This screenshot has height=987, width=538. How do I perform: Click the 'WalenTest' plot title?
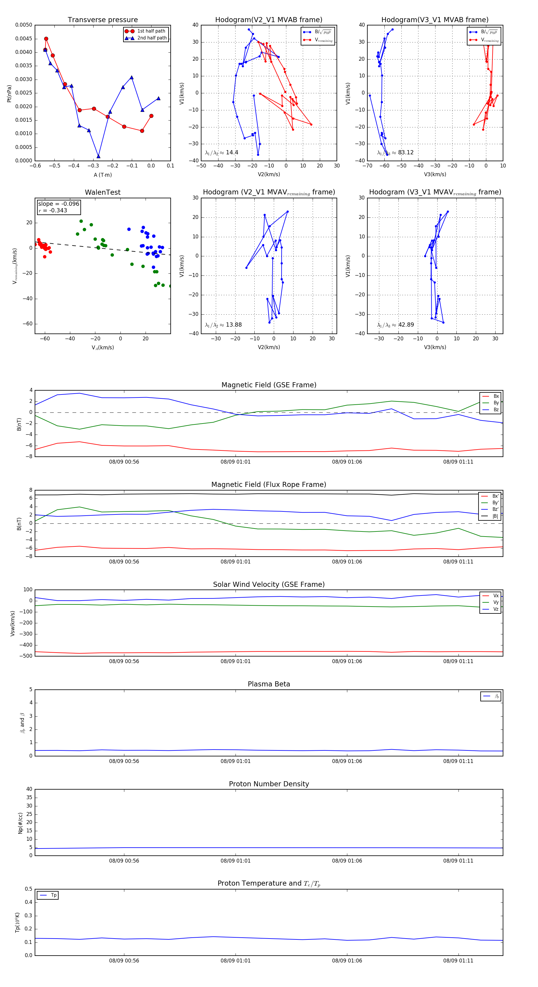(103, 192)
